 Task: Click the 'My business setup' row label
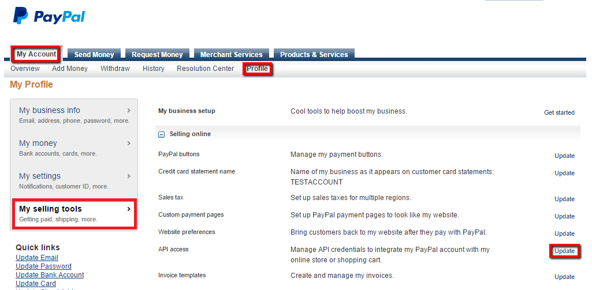tap(187, 111)
